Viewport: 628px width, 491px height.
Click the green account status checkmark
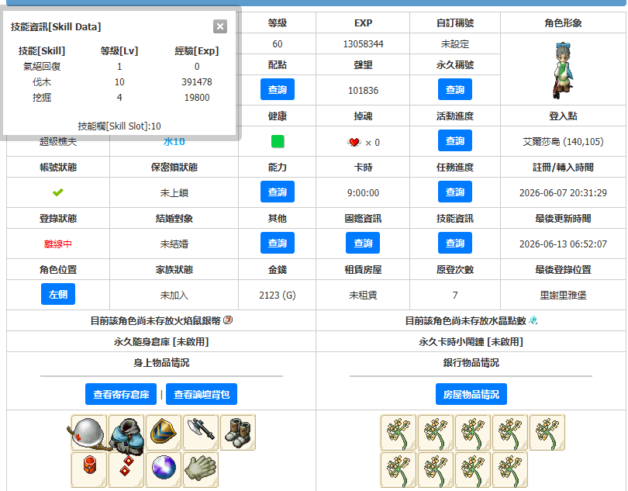click(57, 193)
